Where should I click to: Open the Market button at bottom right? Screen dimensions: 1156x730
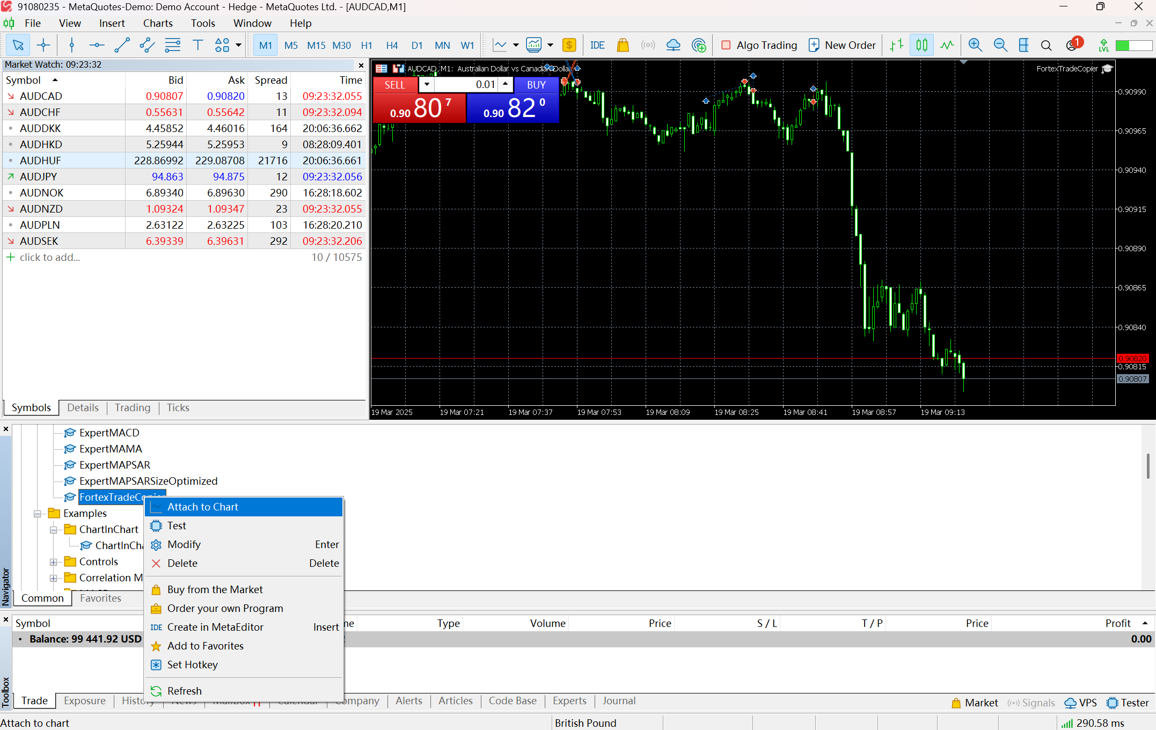coord(975,703)
